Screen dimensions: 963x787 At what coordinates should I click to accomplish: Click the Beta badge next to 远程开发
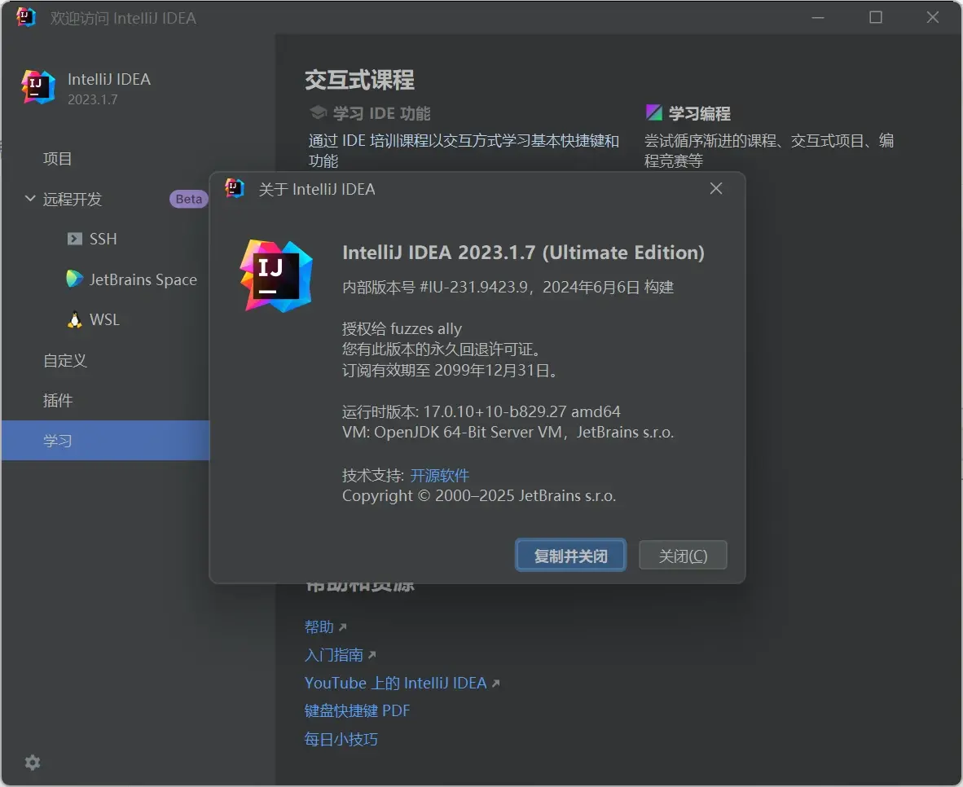click(x=188, y=199)
